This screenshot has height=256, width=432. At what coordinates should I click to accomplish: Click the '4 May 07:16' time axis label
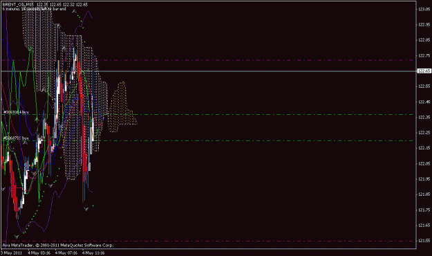pyautogui.click(x=66, y=253)
